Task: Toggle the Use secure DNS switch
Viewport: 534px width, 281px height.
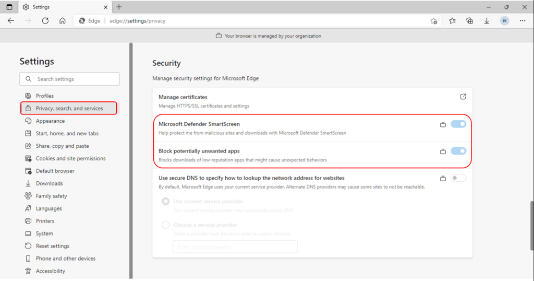Action: click(458, 178)
